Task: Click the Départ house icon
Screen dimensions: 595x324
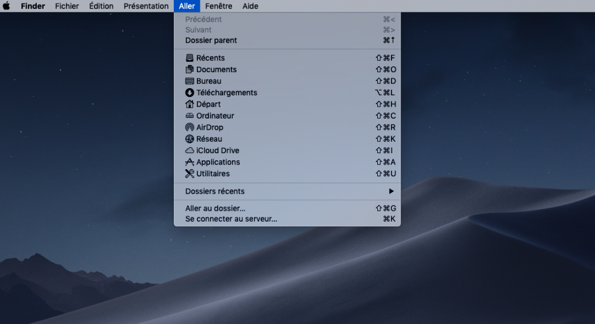Action: tap(189, 104)
